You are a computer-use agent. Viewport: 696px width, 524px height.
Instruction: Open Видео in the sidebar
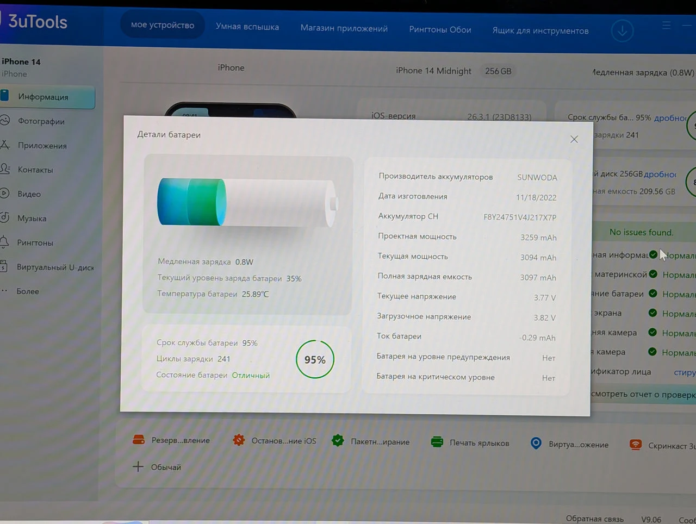point(29,194)
